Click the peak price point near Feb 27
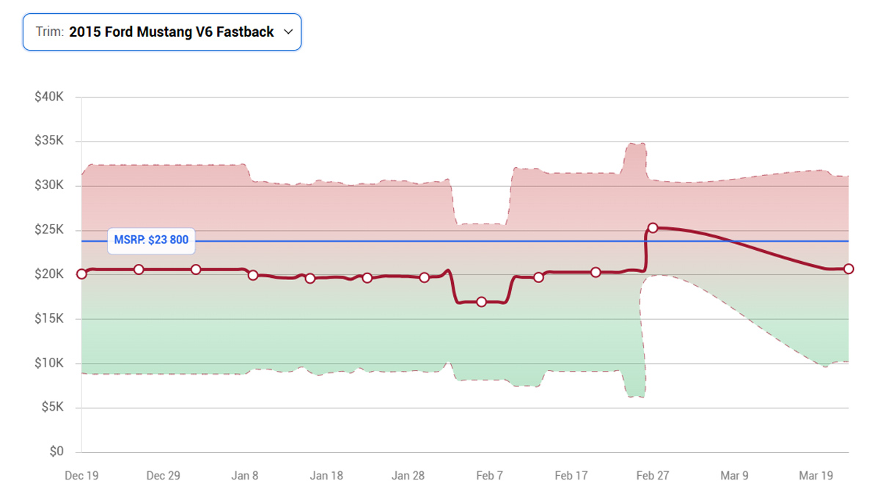This screenshot has height=489, width=880. click(x=653, y=228)
